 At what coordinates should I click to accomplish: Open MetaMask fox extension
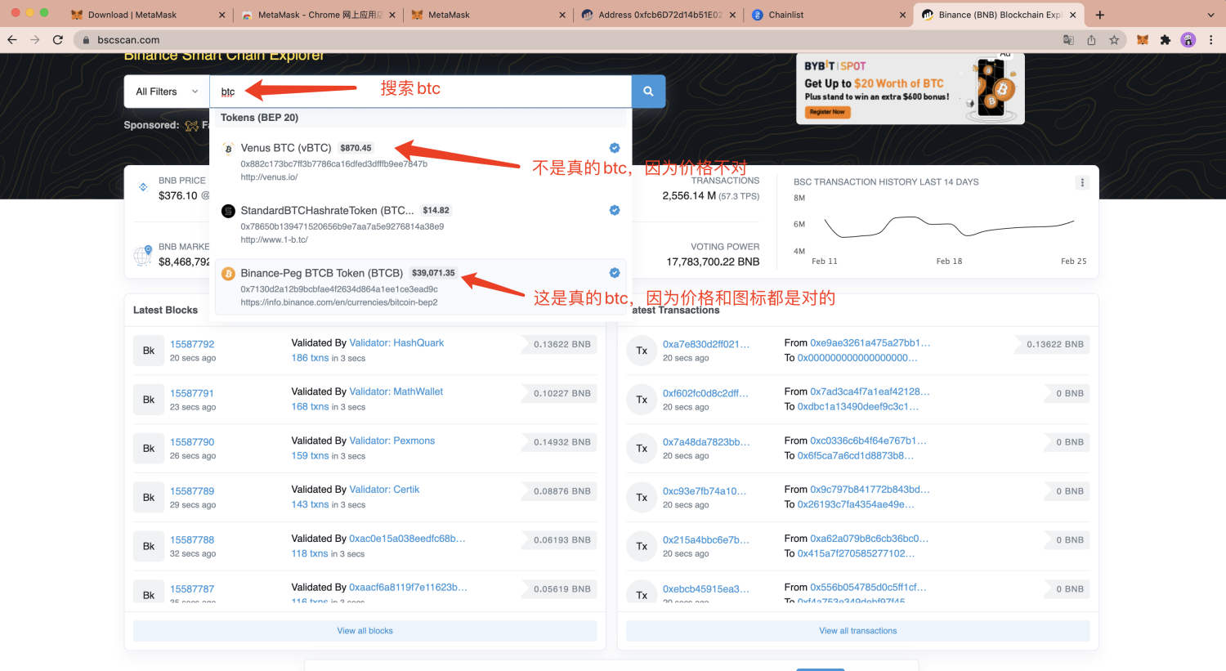tap(1143, 40)
